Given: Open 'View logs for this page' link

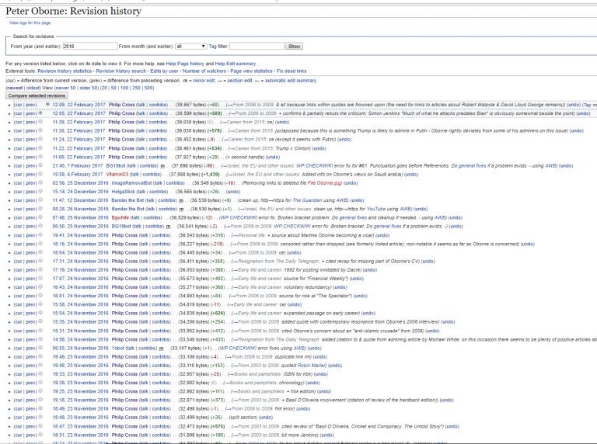Looking at the screenshot, I should pyautogui.click(x=30, y=23).
